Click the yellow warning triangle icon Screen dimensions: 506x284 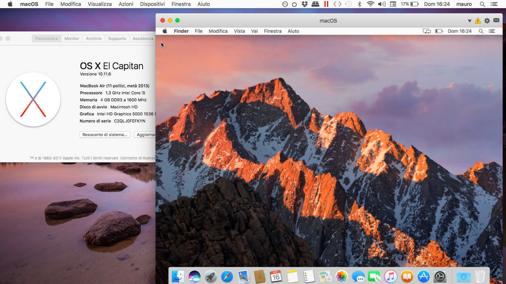[x=478, y=21]
